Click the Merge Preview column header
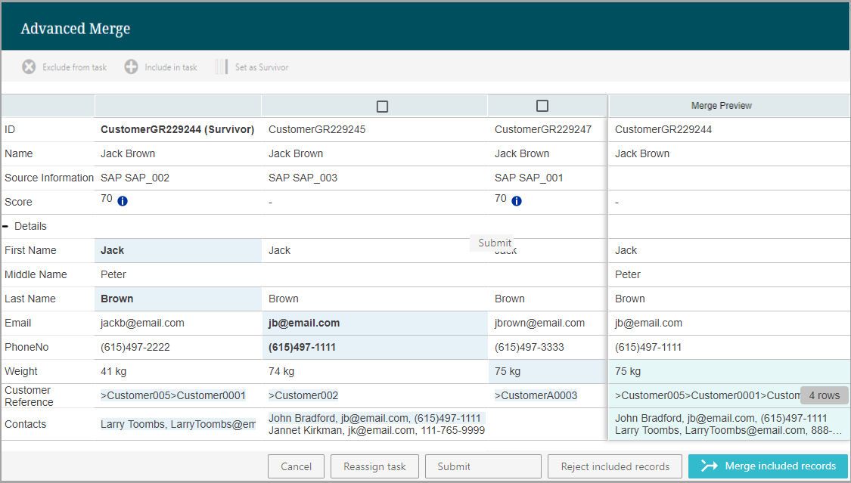Screen dimensions: 851x483 [722, 106]
